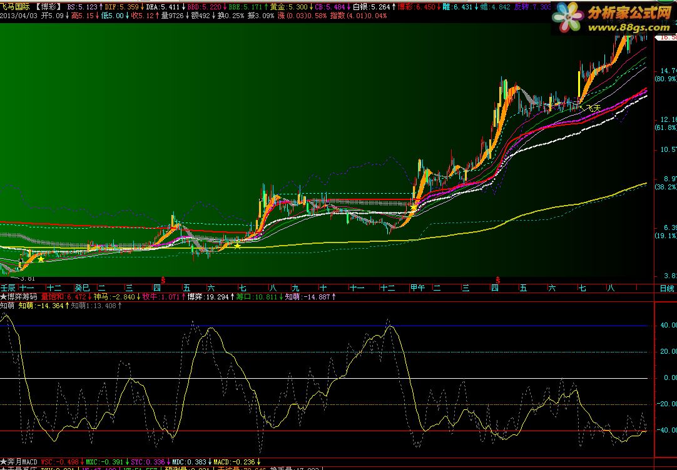The height and width of the screenshot is (470, 677).
Task: Click the 飞天 signal label on chart
Action: pos(593,107)
